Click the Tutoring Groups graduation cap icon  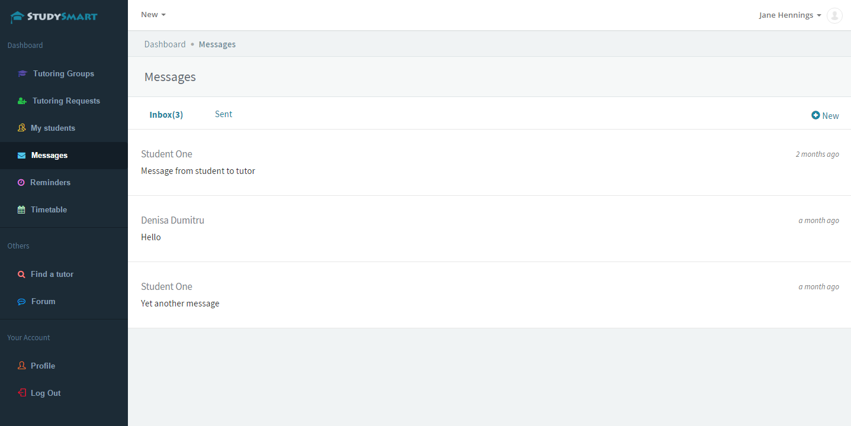point(23,73)
